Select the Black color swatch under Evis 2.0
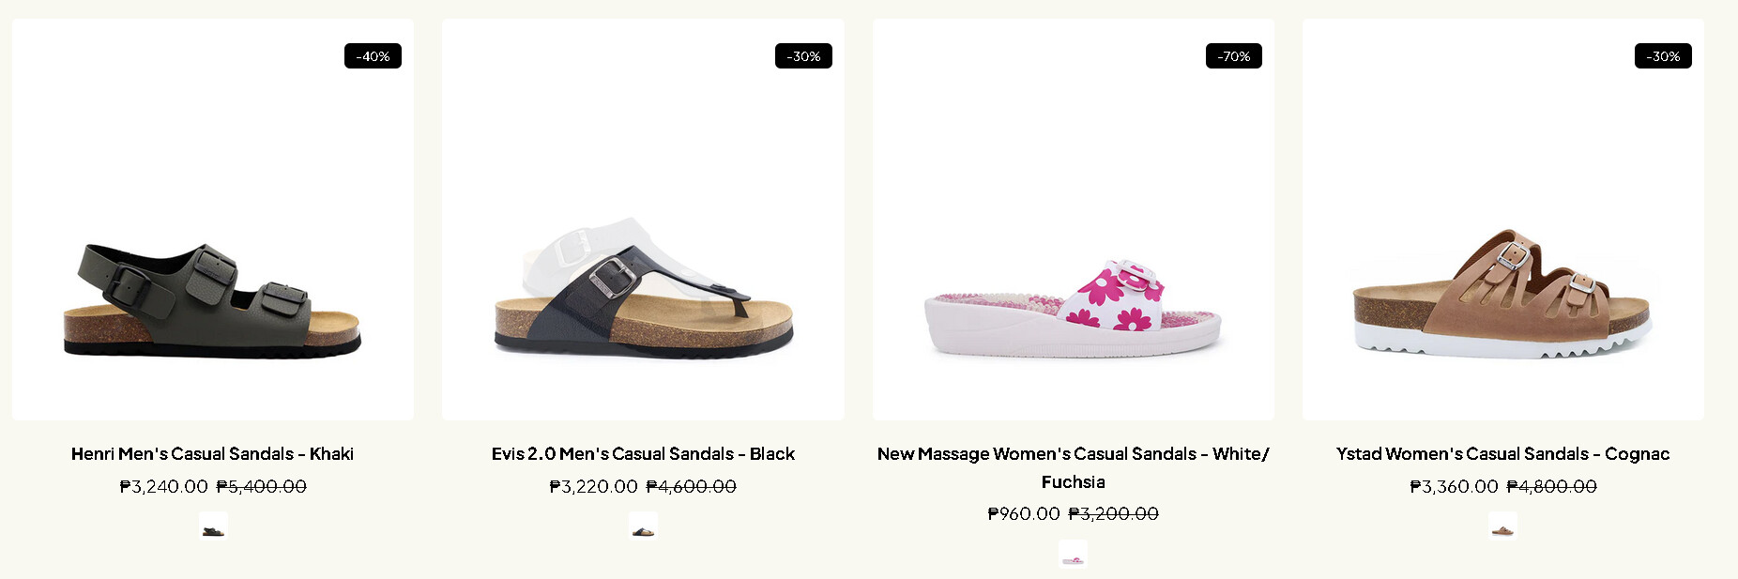The image size is (1738, 579). coord(643,526)
